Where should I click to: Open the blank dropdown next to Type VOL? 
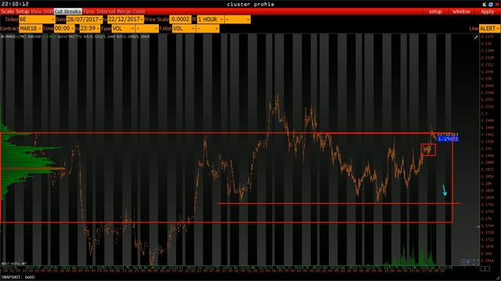(147, 29)
